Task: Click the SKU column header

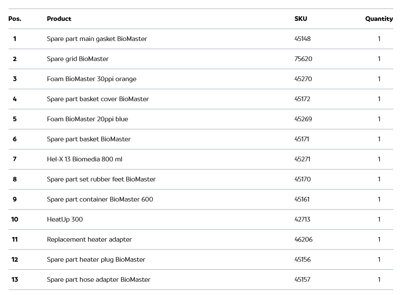Action: point(301,19)
